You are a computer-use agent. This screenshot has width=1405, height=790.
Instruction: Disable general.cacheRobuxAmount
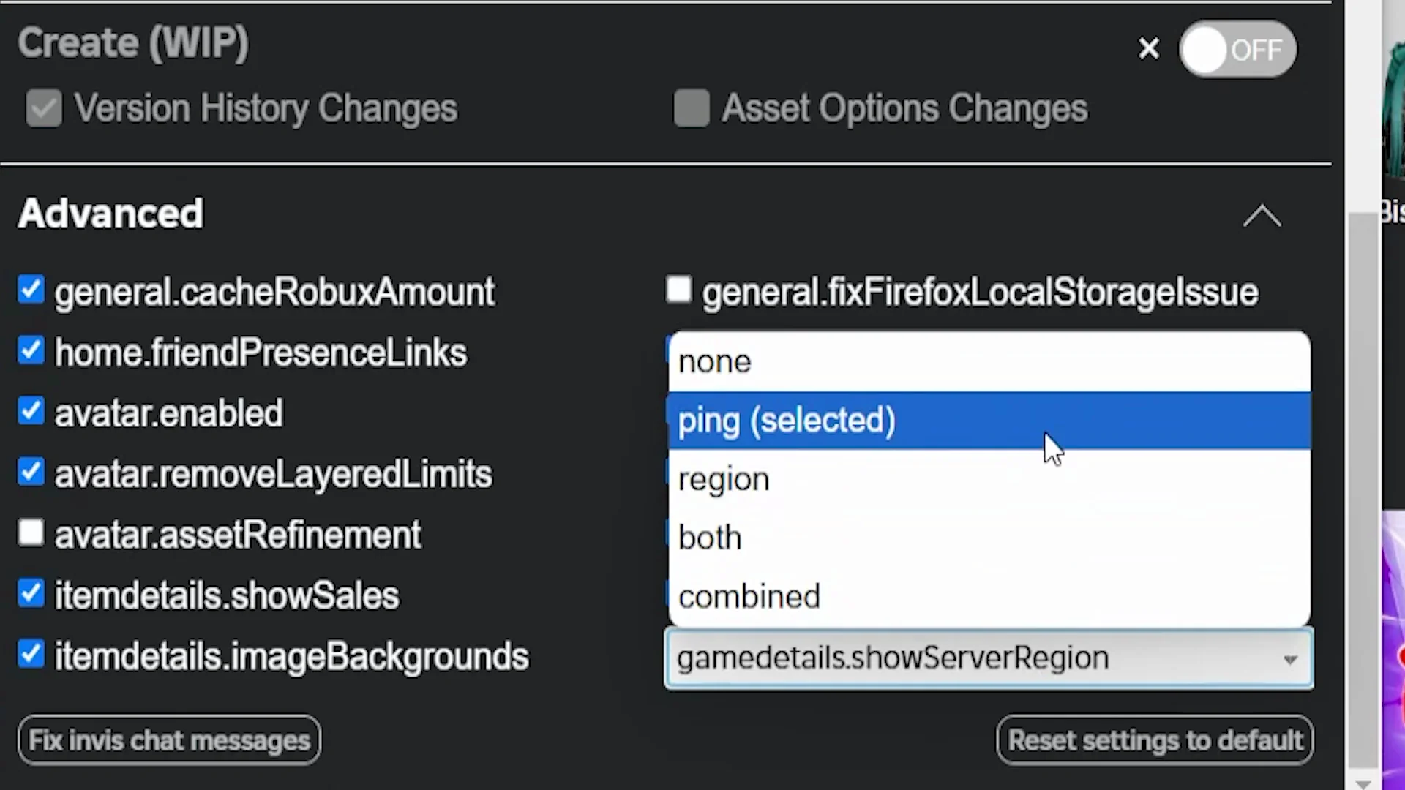click(x=31, y=290)
